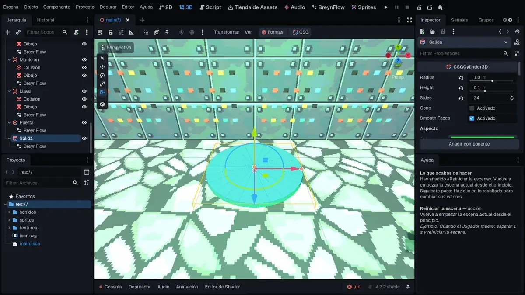The height and width of the screenshot is (295, 525).
Task: Open the documentation icon beside Salida
Action: pos(517,42)
